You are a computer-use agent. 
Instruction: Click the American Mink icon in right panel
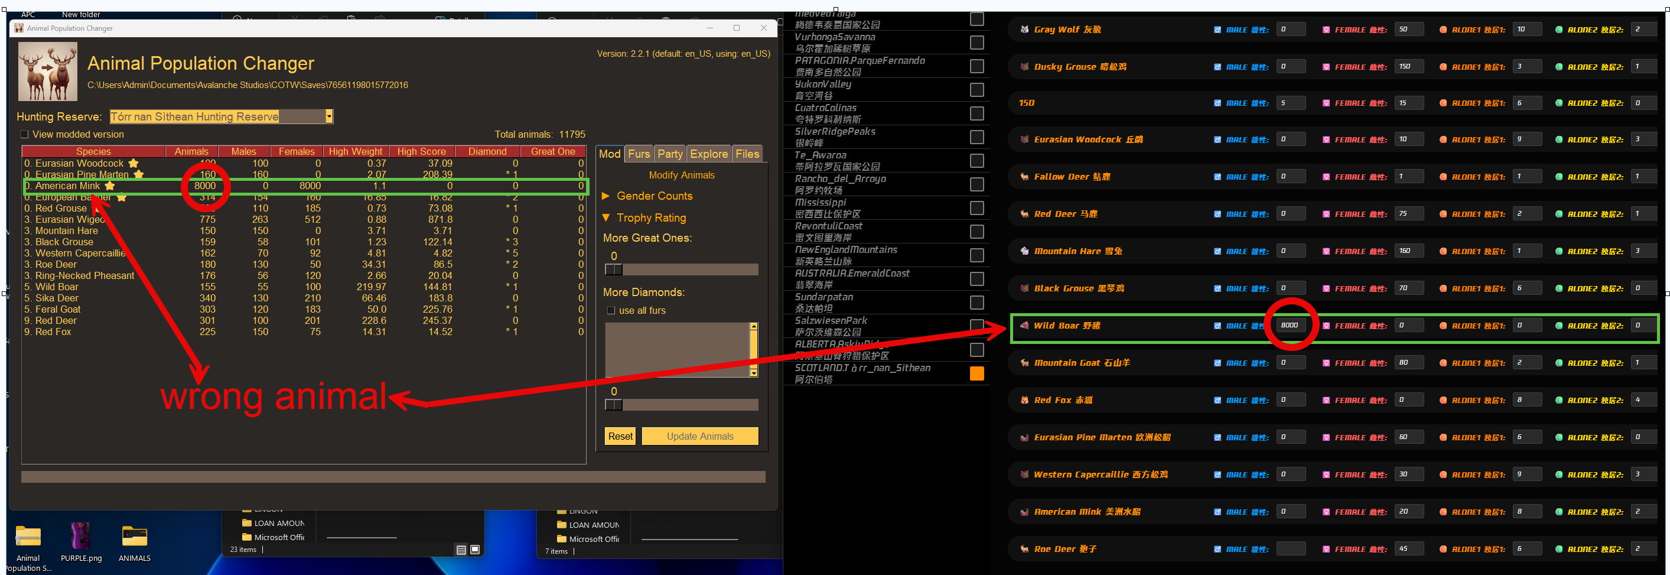[x=1024, y=512]
